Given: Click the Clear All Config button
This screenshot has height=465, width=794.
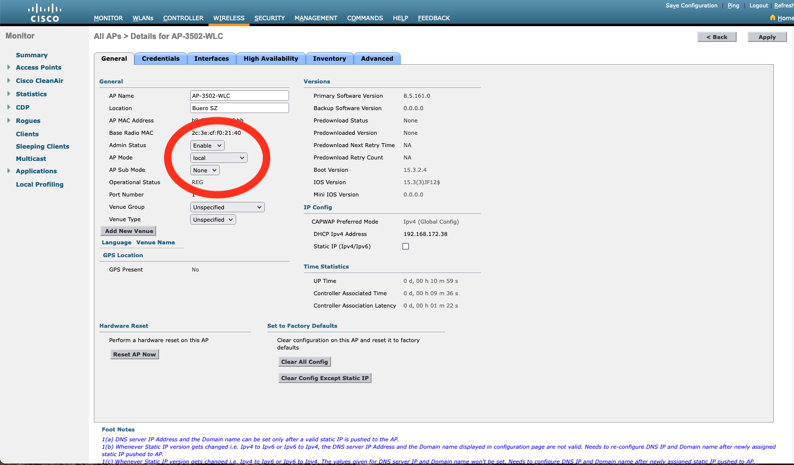Looking at the screenshot, I should pyautogui.click(x=304, y=362).
